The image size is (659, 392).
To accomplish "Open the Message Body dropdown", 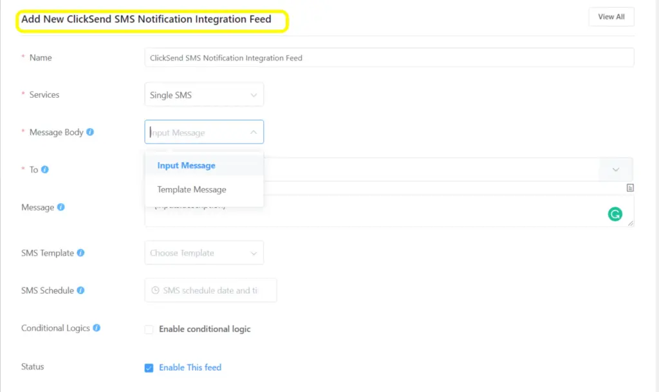I will pyautogui.click(x=203, y=132).
